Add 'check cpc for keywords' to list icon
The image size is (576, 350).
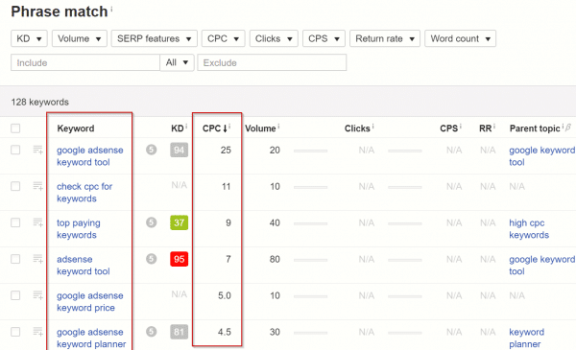coord(37,186)
